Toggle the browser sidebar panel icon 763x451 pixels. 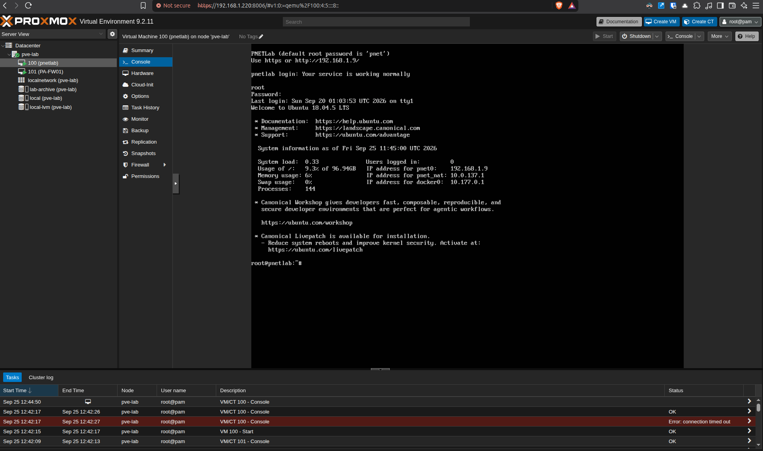coord(720,6)
